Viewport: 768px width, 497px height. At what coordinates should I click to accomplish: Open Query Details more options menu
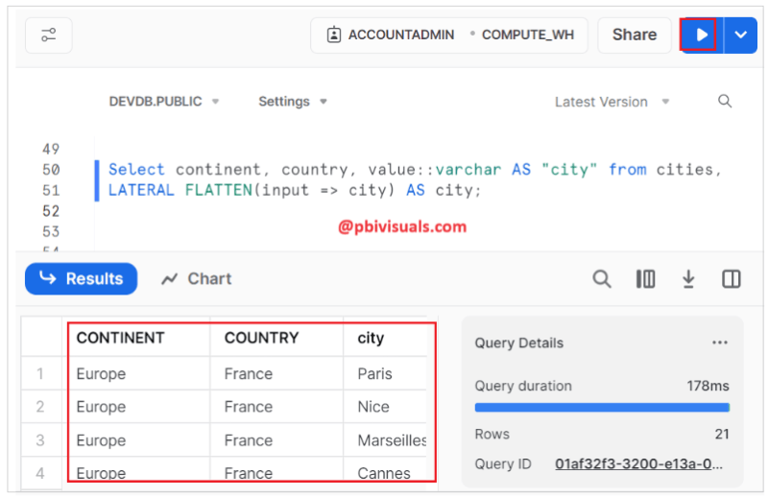(719, 343)
